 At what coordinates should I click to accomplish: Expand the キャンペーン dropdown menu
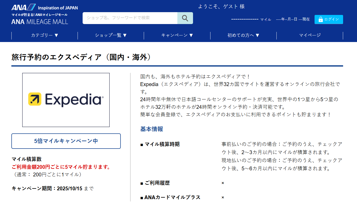177,35
